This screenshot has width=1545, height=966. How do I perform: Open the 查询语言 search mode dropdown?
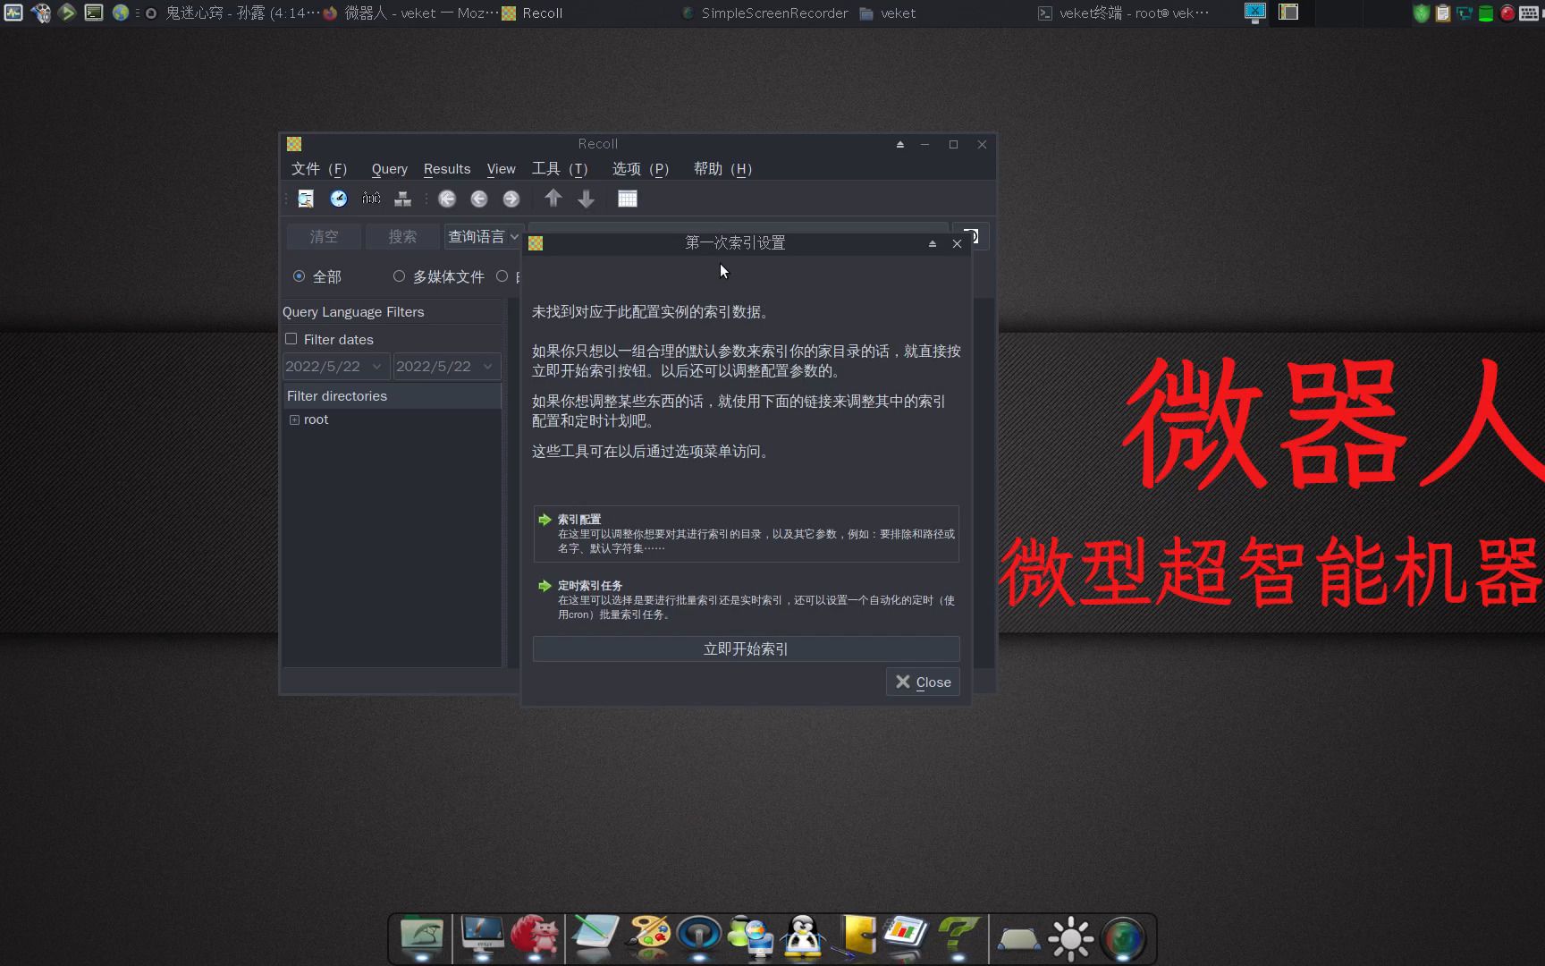pyautogui.click(x=483, y=236)
